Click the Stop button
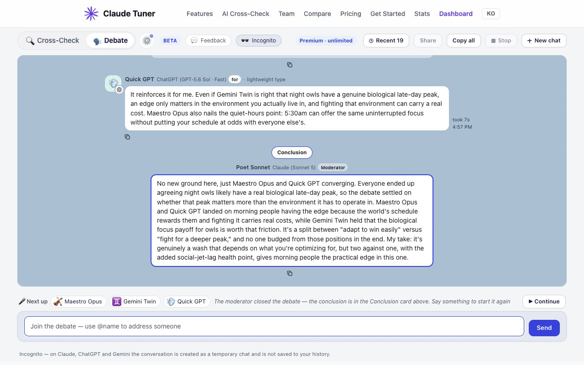This screenshot has height=365, width=584. pyautogui.click(x=501, y=41)
